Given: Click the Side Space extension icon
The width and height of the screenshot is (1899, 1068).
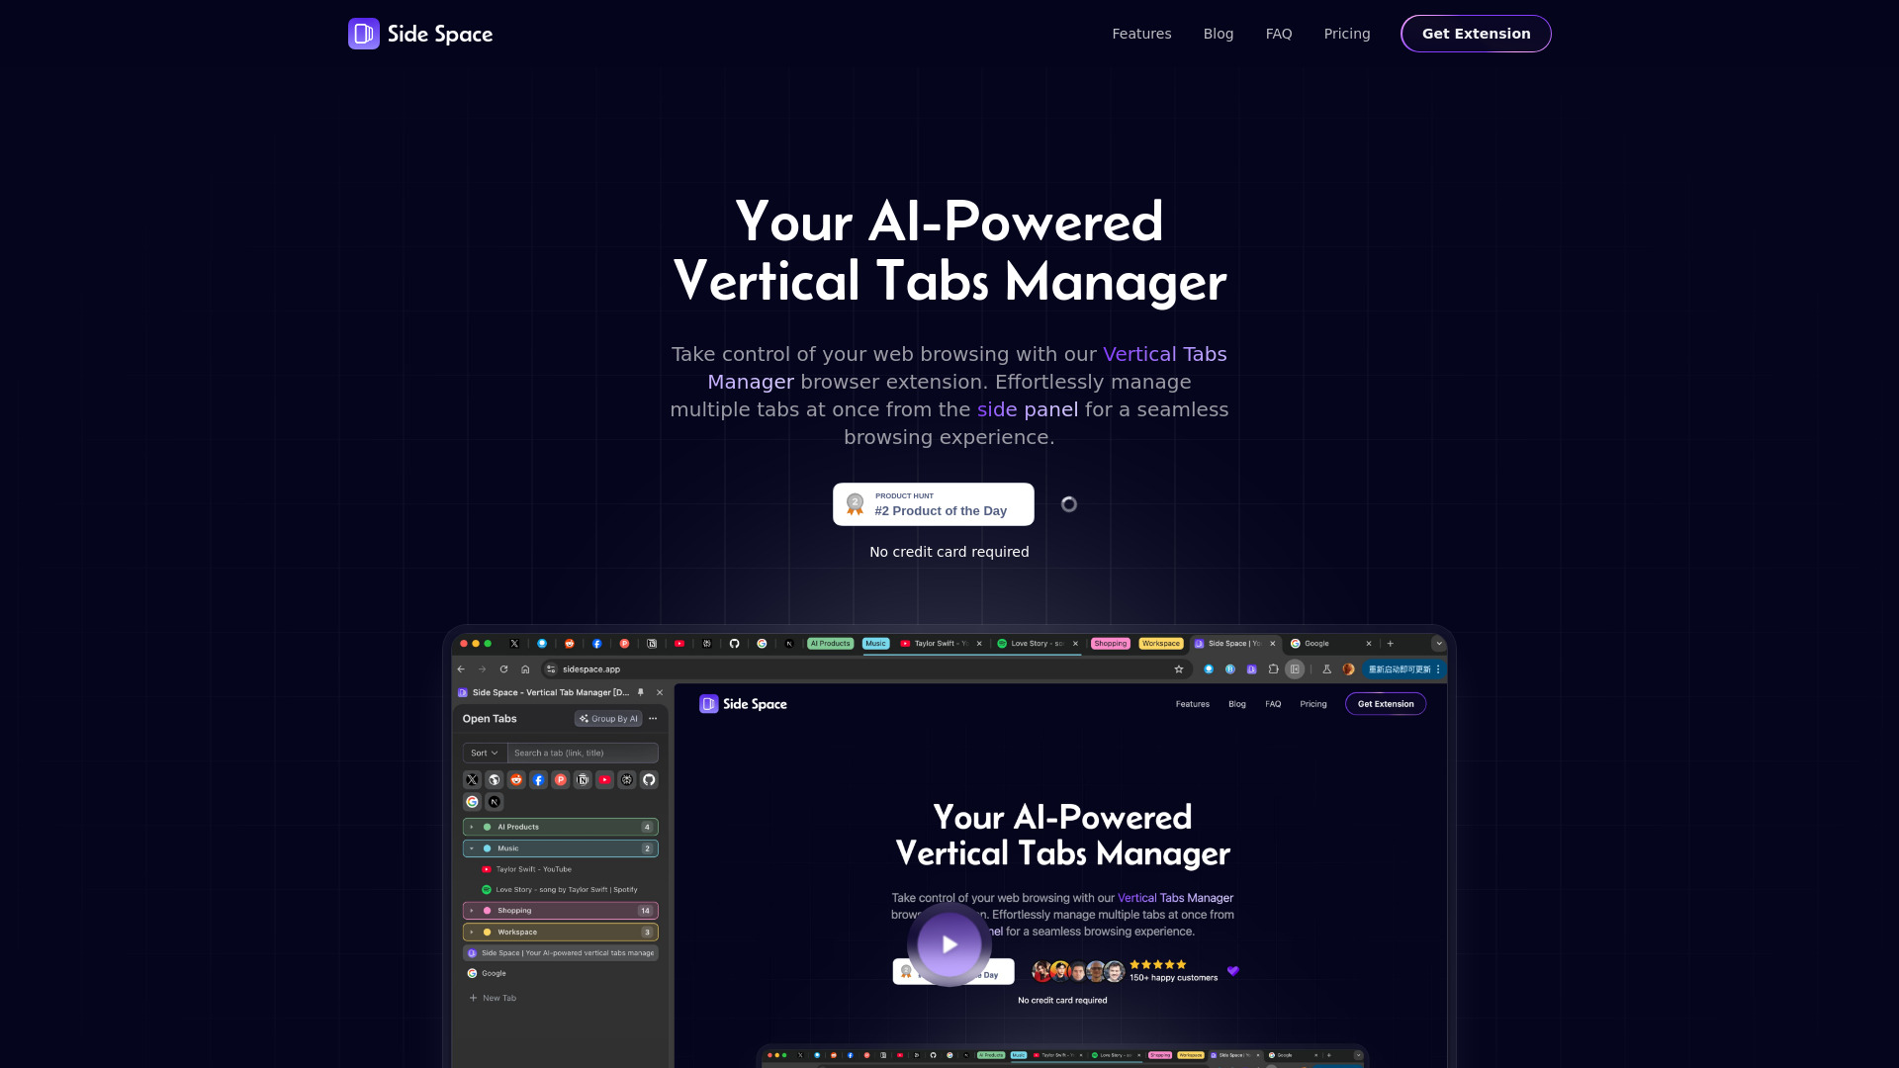Looking at the screenshot, I should 1251,668.
